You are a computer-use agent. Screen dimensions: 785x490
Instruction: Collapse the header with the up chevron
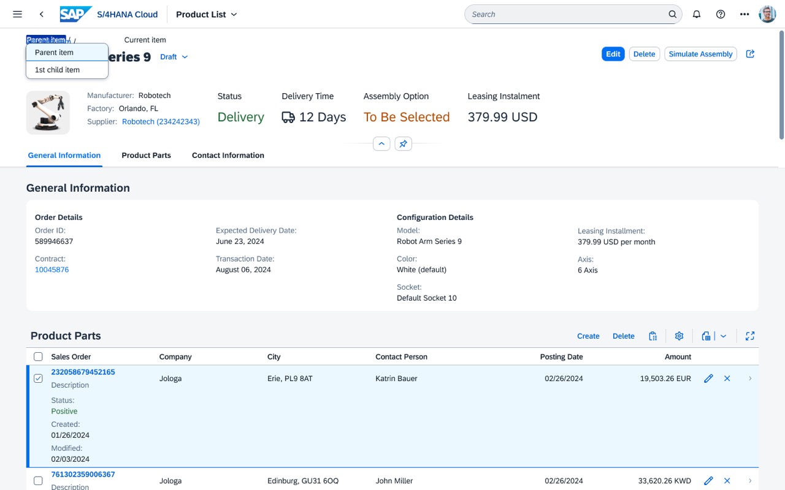click(381, 144)
